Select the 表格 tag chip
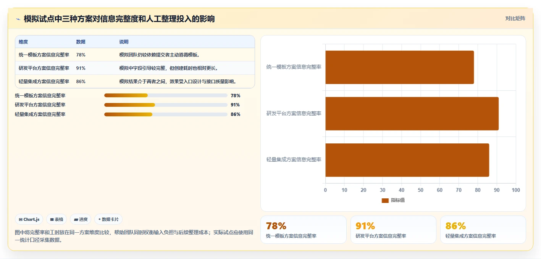 pyautogui.click(x=57, y=219)
